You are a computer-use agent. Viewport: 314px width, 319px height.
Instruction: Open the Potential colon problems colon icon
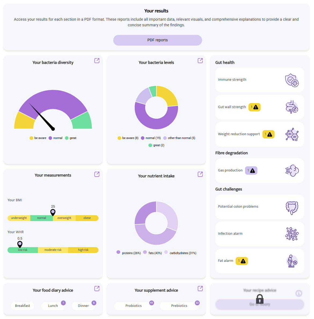[293, 207]
